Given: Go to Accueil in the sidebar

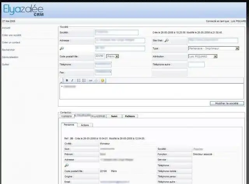Looking at the screenshot, I should [6, 28].
